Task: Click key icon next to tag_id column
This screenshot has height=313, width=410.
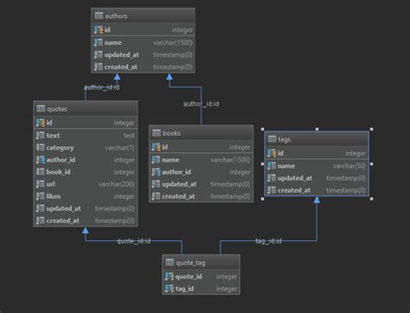Action: [170, 289]
